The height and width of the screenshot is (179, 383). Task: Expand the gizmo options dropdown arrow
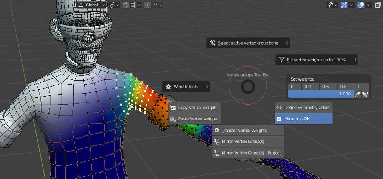[x=351, y=5]
